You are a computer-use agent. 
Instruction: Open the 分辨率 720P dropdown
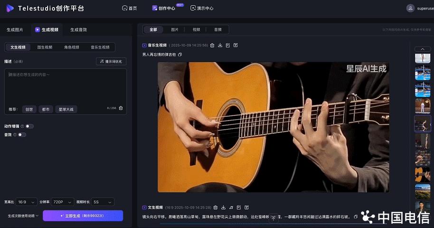(x=63, y=202)
